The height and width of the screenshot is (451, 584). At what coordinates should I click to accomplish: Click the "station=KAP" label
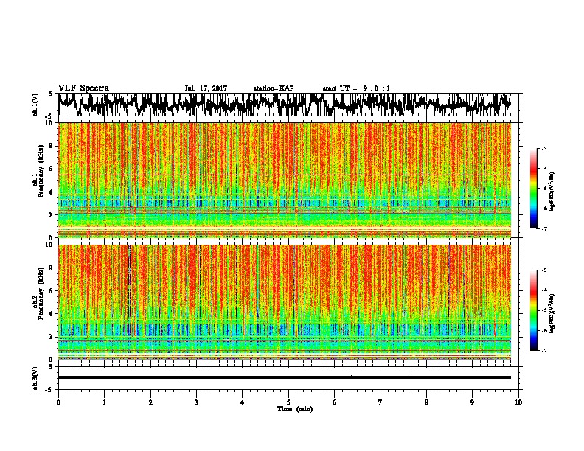[x=274, y=88]
